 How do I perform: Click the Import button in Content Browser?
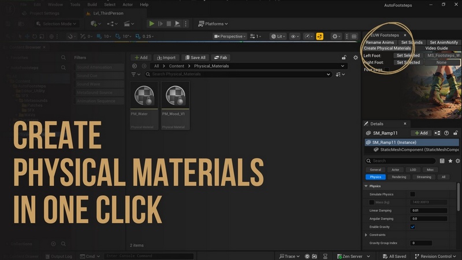click(165, 58)
